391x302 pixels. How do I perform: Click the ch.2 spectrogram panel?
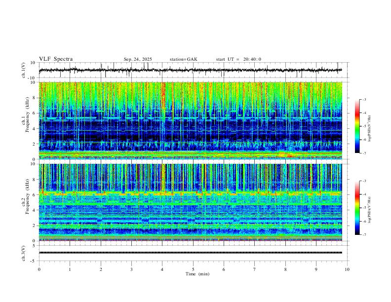tap(190, 202)
